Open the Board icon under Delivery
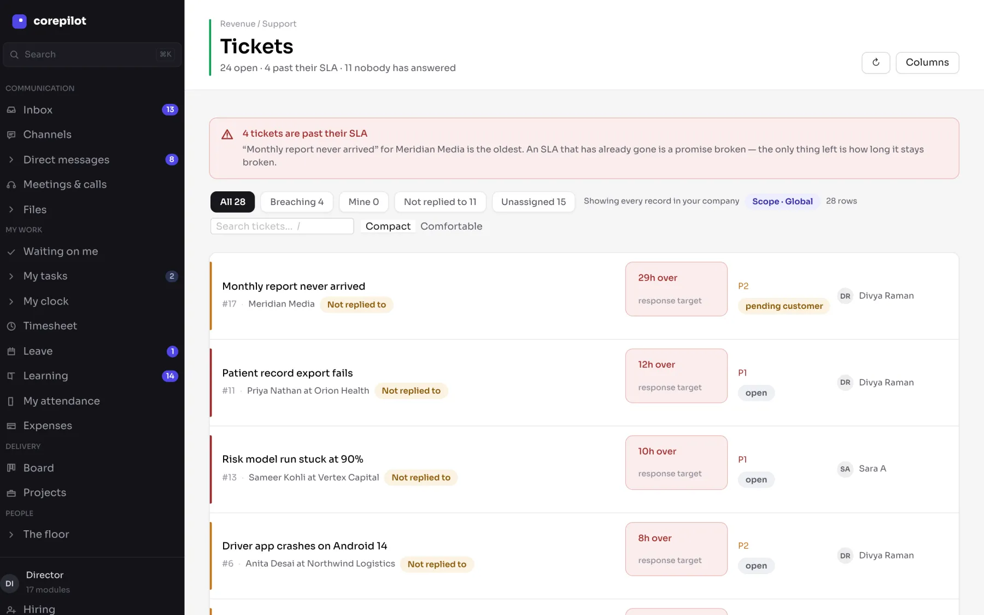The width and height of the screenshot is (984, 615). pos(11,468)
